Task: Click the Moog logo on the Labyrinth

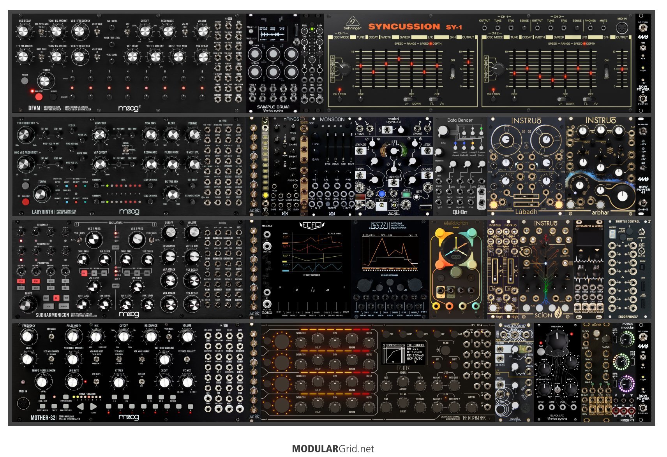Action: 129,211
